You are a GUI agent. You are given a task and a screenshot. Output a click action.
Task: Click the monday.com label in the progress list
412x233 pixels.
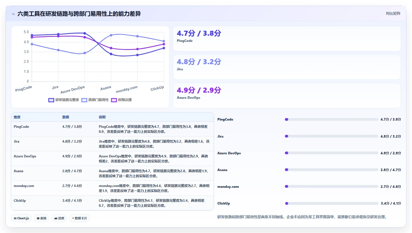228,187
